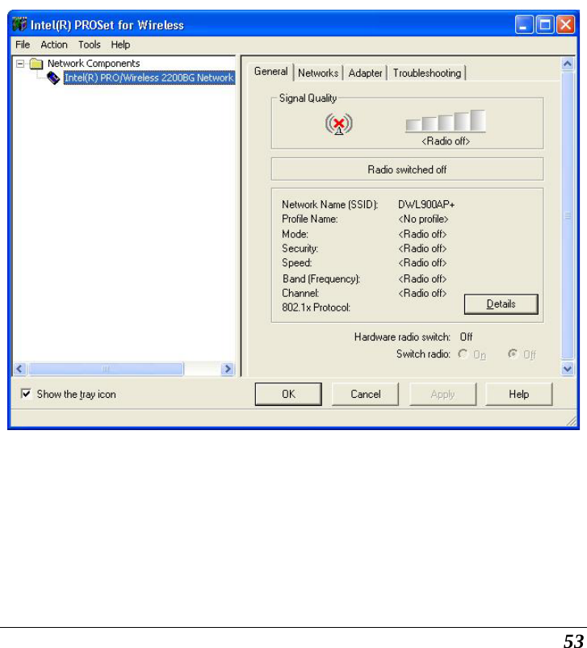Switch to the Troubleshooting tab
This screenshot has height=648, width=587.
pos(427,73)
